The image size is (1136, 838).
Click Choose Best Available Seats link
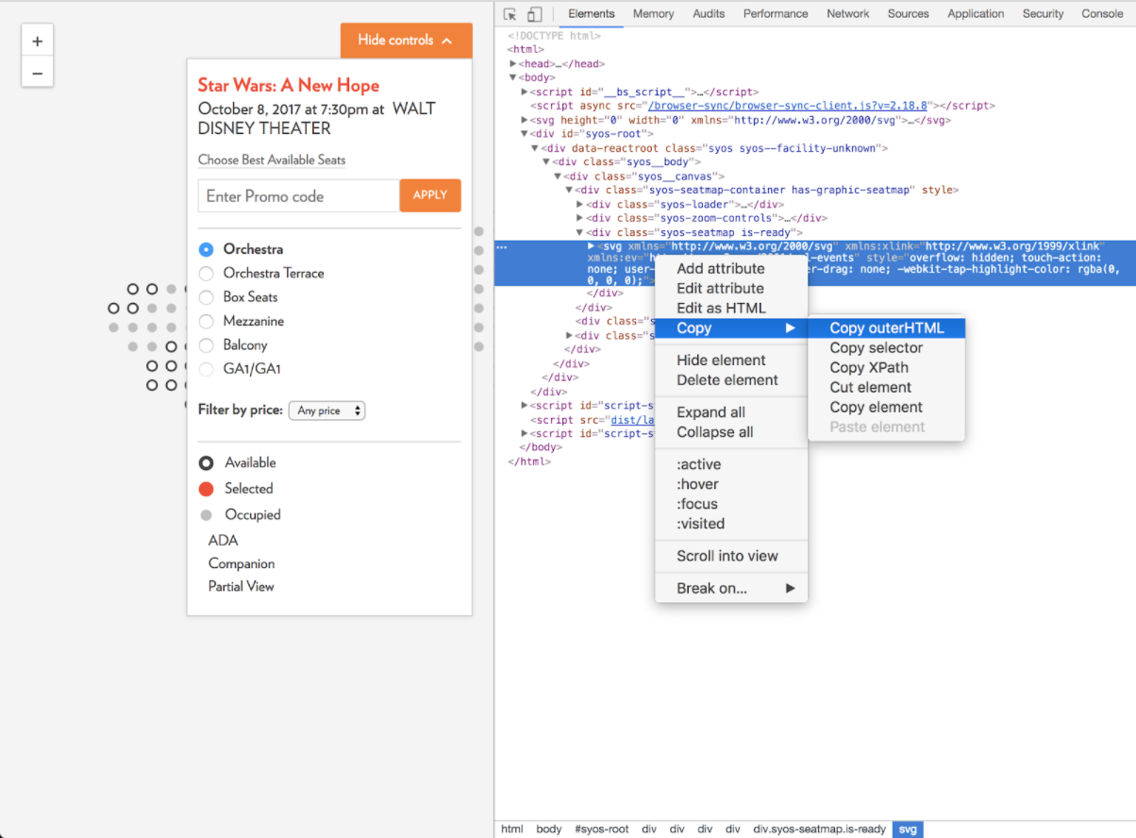272,160
